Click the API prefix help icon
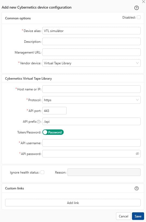The height and width of the screenshot is (222, 146). click(39, 122)
